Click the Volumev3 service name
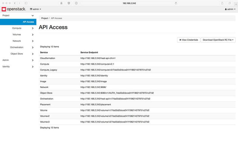This screenshot has height=141, width=238. (x=45, y=122)
